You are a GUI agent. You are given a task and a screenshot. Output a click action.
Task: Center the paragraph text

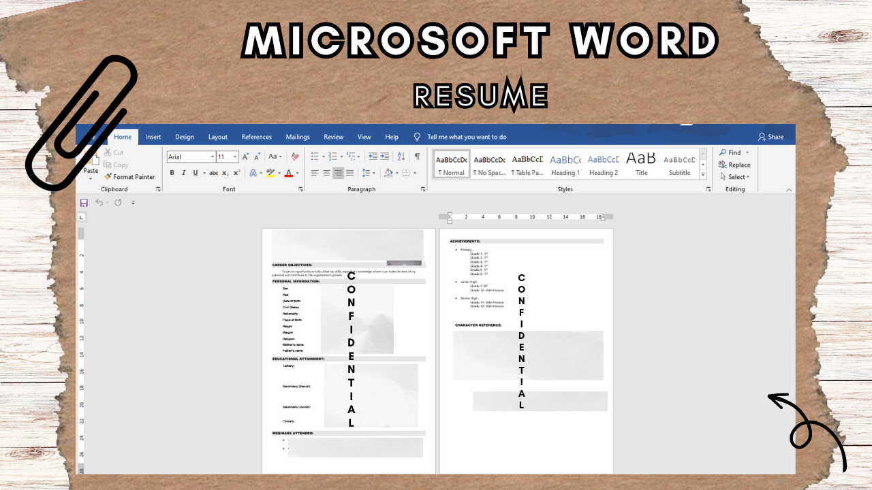click(326, 173)
